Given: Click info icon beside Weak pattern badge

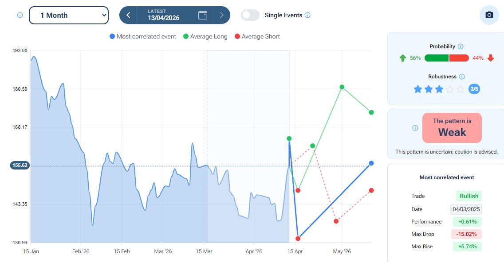Looking at the screenshot, I should (x=415, y=128).
